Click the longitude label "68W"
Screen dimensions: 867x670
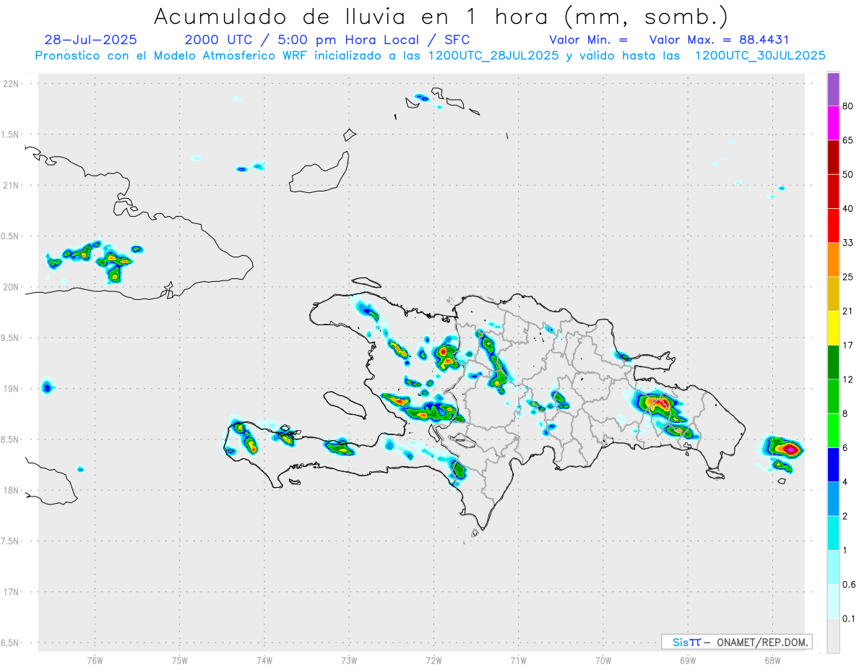point(772,661)
